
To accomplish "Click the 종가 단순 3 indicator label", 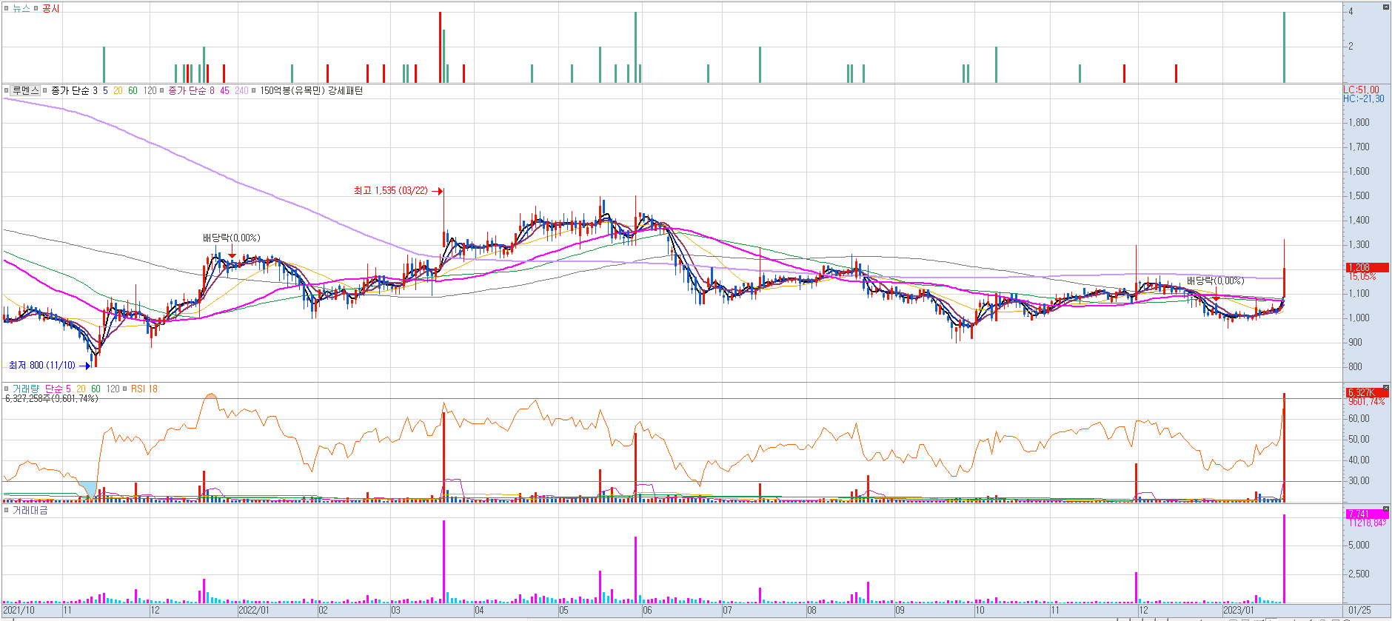I will tap(74, 90).
